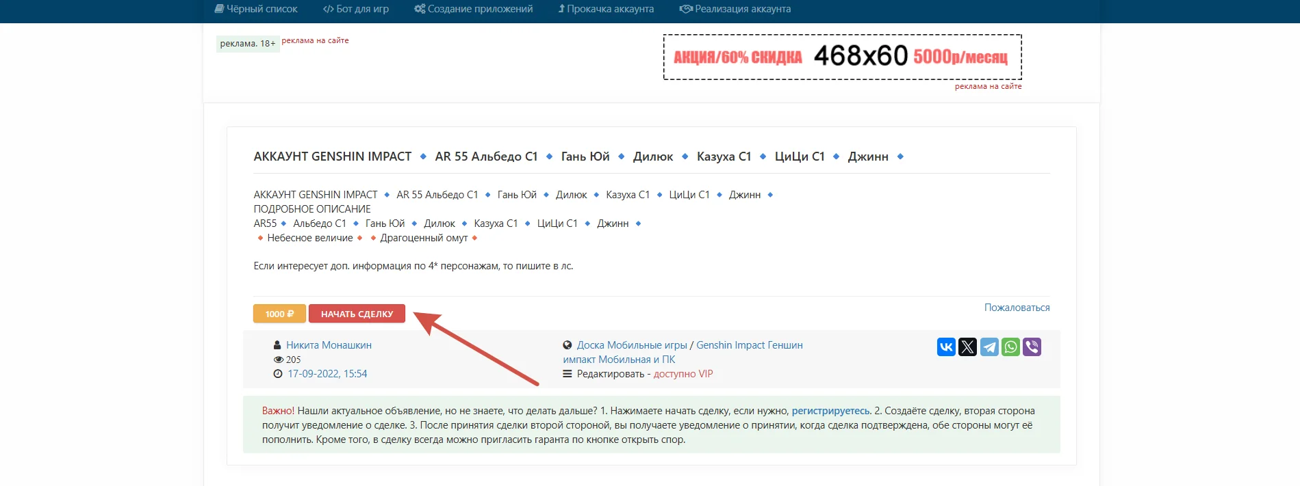This screenshot has width=1300, height=486.
Task: Click the 'Драгоценный омут' text
Action: tap(424, 238)
